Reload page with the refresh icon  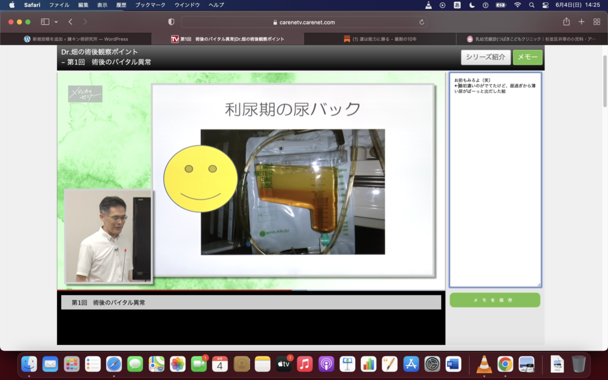(x=422, y=22)
